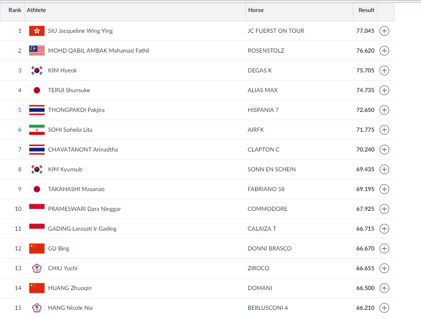
Task: Expand result 76.620 plus icon
Action: tap(384, 51)
